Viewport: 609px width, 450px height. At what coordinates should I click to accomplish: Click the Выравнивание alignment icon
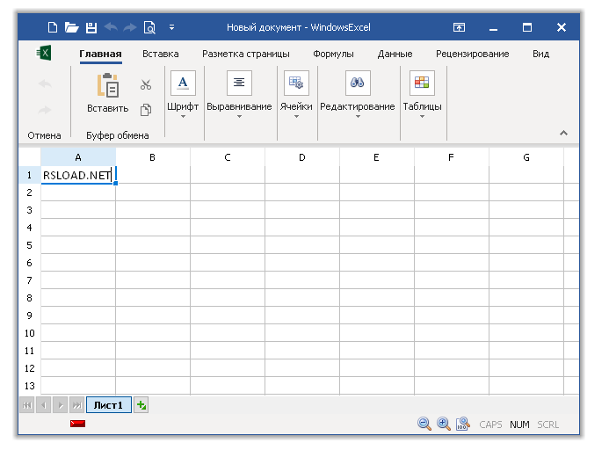[x=239, y=83]
